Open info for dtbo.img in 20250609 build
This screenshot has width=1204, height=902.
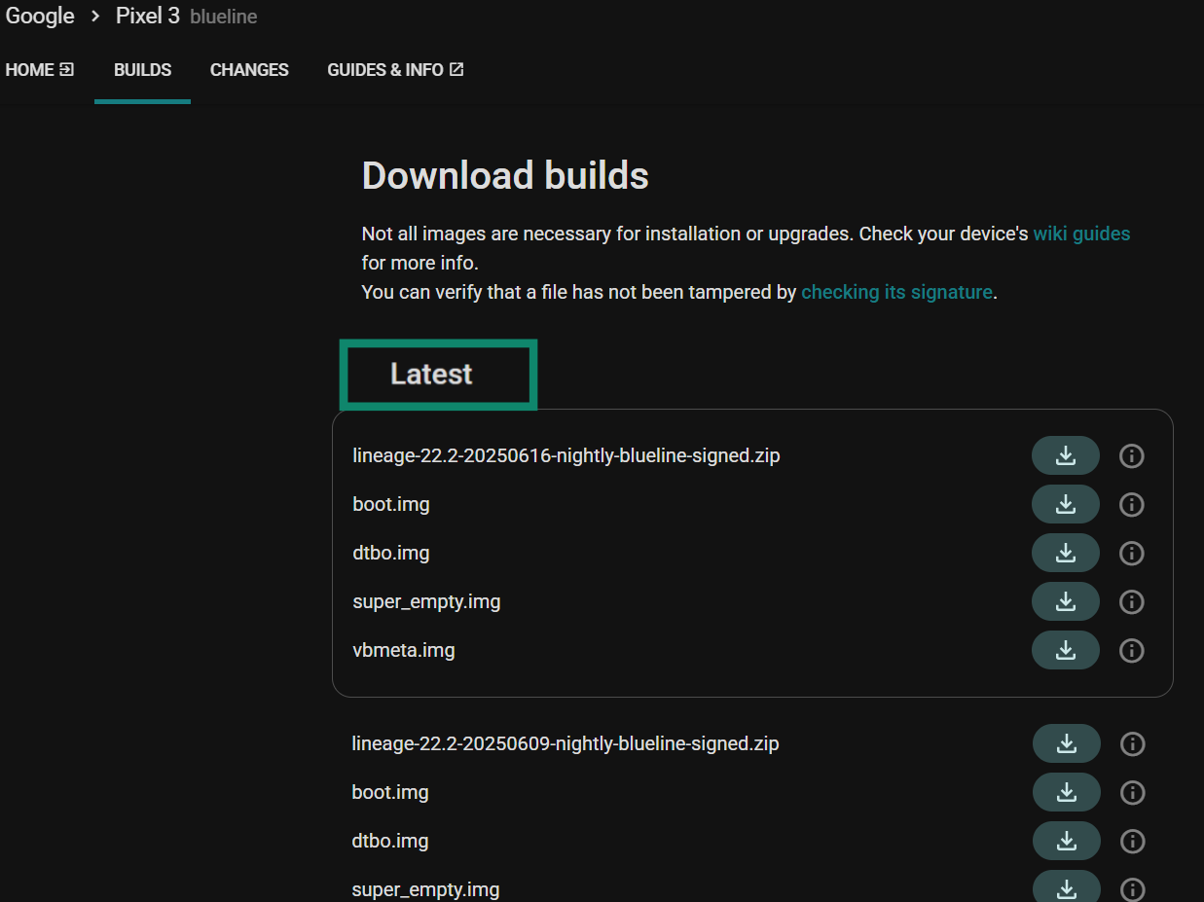pos(1131,840)
